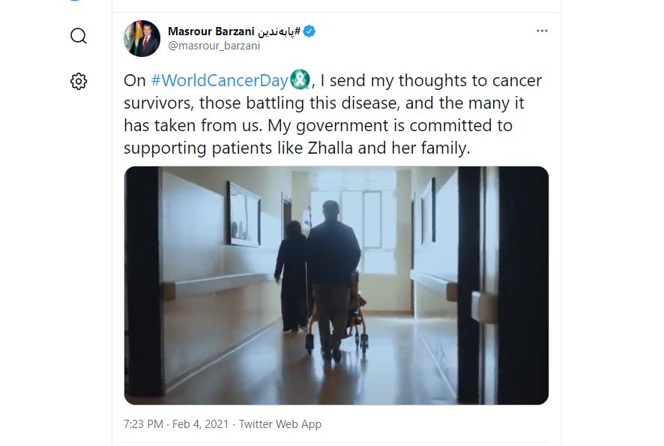Click the Kurdish hashtag beside the display name
This screenshot has height=446, width=664.
point(279,31)
